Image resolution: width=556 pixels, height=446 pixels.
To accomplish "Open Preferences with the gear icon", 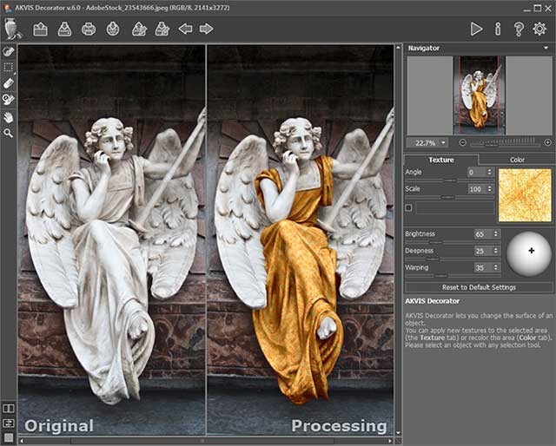I will pyautogui.click(x=540, y=30).
